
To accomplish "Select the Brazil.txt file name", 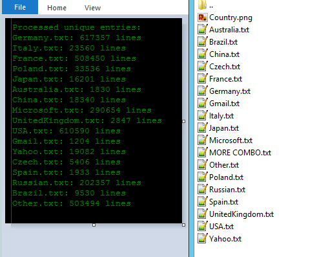I will coord(223,42).
